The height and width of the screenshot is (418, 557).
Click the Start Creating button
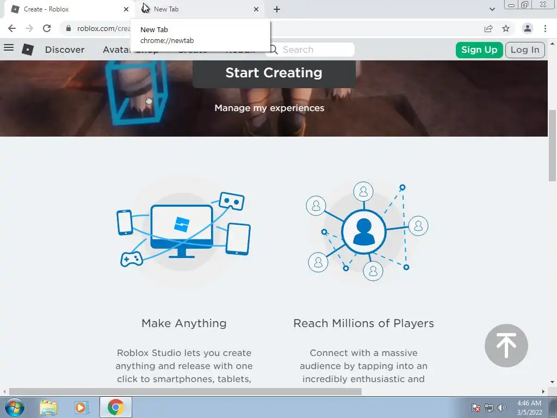274,73
